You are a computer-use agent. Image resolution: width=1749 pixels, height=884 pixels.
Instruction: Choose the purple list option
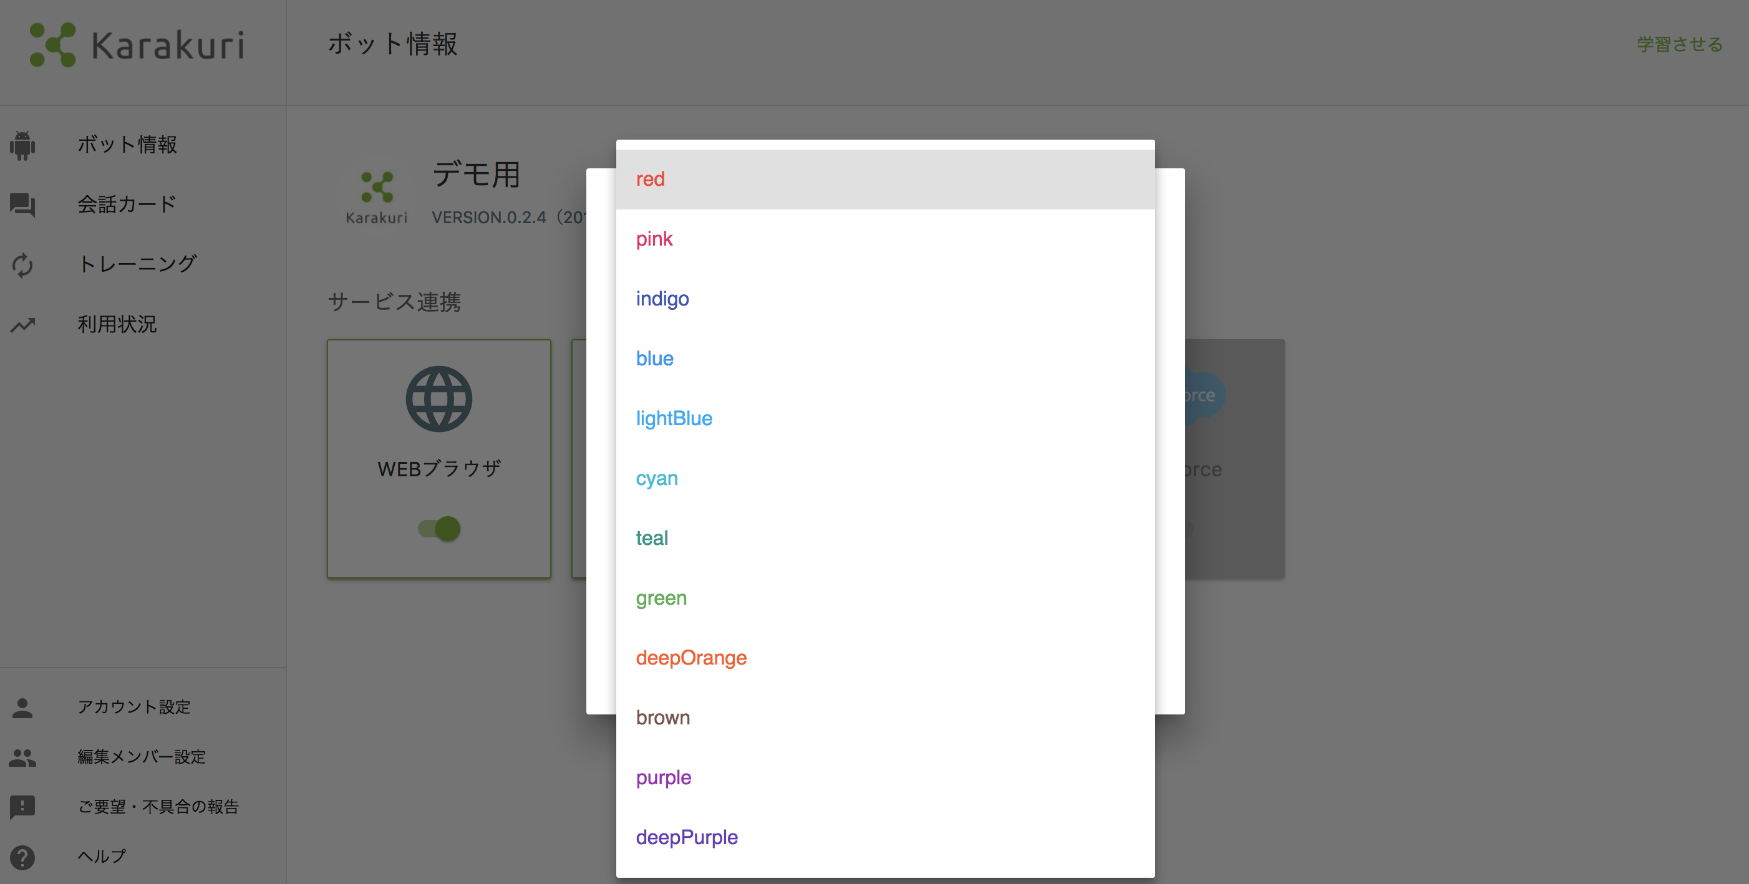[x=663, y=777]
